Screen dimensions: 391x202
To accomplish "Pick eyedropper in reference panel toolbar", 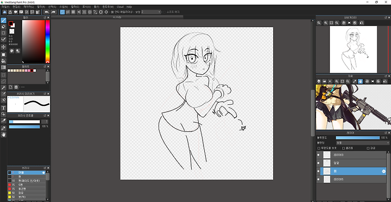I will 355,81.
